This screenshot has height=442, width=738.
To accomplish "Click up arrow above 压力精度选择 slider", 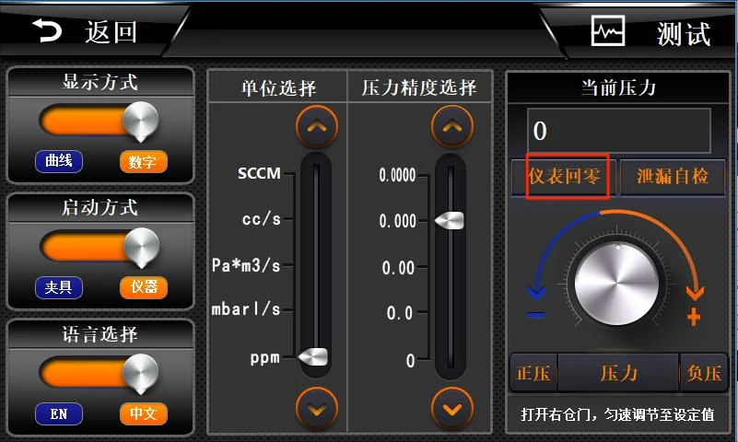I will click(x=451, y=126).
